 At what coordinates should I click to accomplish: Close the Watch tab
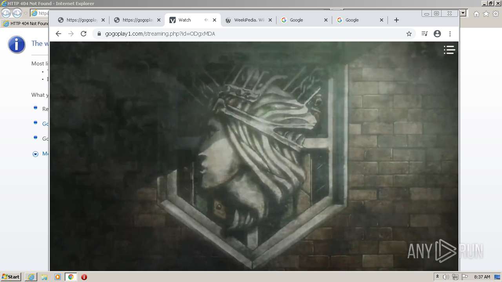[x=215, y=20]
